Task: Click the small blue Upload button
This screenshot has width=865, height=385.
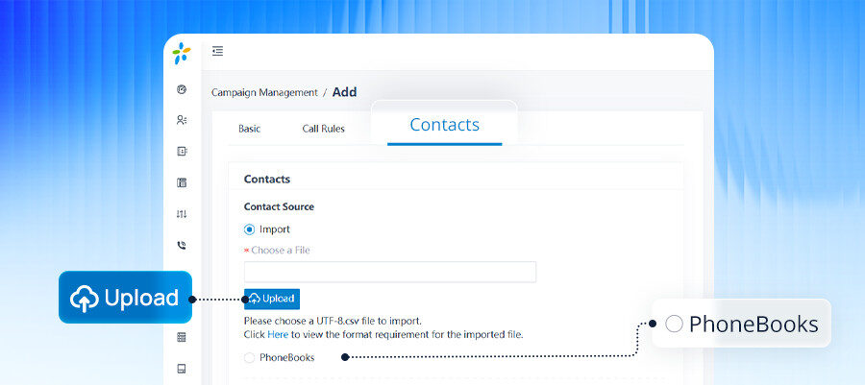Action: [x=272, y=299]
